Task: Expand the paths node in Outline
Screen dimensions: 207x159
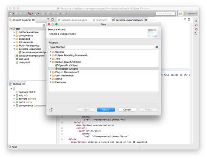Action: click(x=14, y=102)
